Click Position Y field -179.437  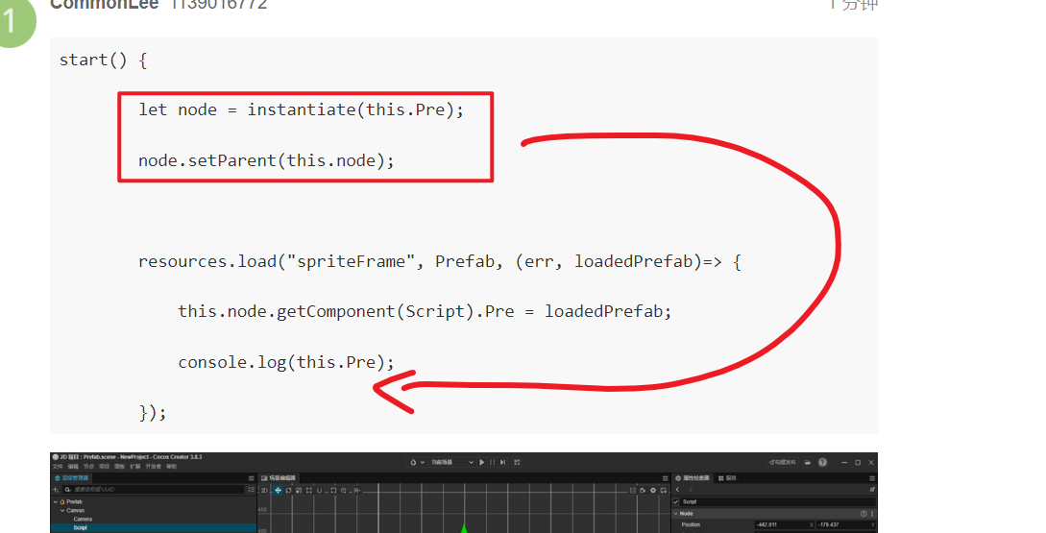click(846, 525)
